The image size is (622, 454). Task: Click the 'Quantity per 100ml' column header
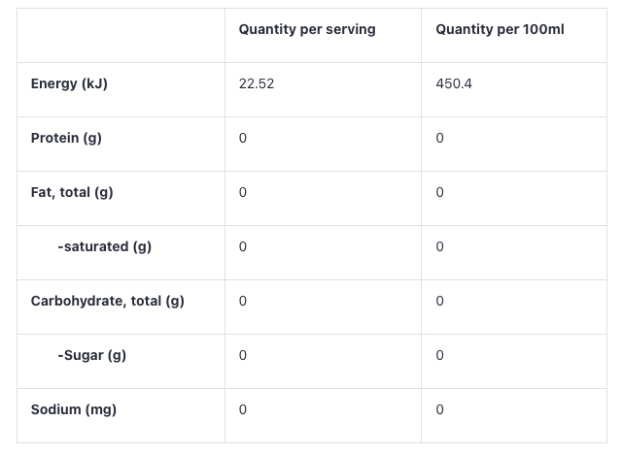tap(500, 30)
